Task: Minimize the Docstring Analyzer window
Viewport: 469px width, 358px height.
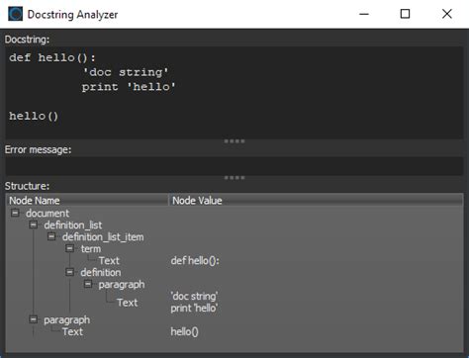Action: (x=364, y=14)
